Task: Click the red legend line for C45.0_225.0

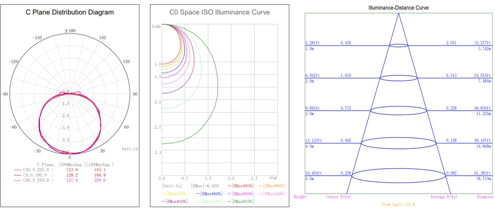Action: pyautogui.click(x=17, y=170)
